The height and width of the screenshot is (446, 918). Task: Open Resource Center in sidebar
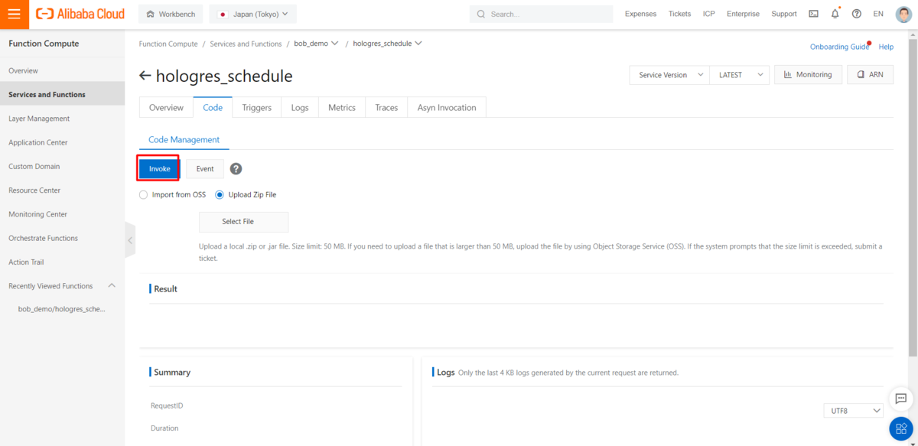pos(62,190)
